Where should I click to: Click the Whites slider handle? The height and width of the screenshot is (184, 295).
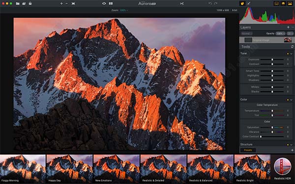click(x=272, y=87)
